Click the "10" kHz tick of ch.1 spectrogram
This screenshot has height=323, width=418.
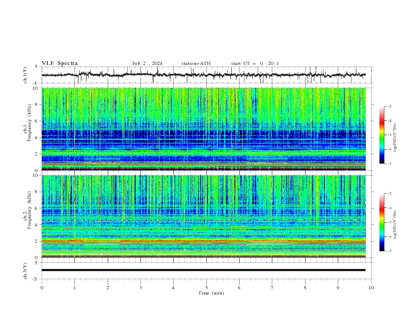pos(36,88)
